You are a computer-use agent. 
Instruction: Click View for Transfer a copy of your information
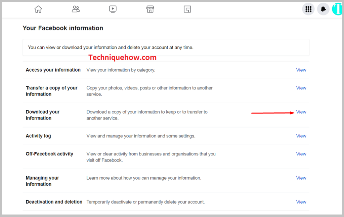(301, 88)
